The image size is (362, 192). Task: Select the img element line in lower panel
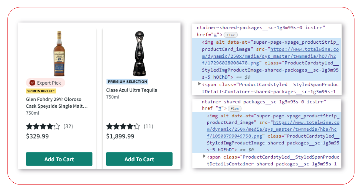tap(267, 133)
